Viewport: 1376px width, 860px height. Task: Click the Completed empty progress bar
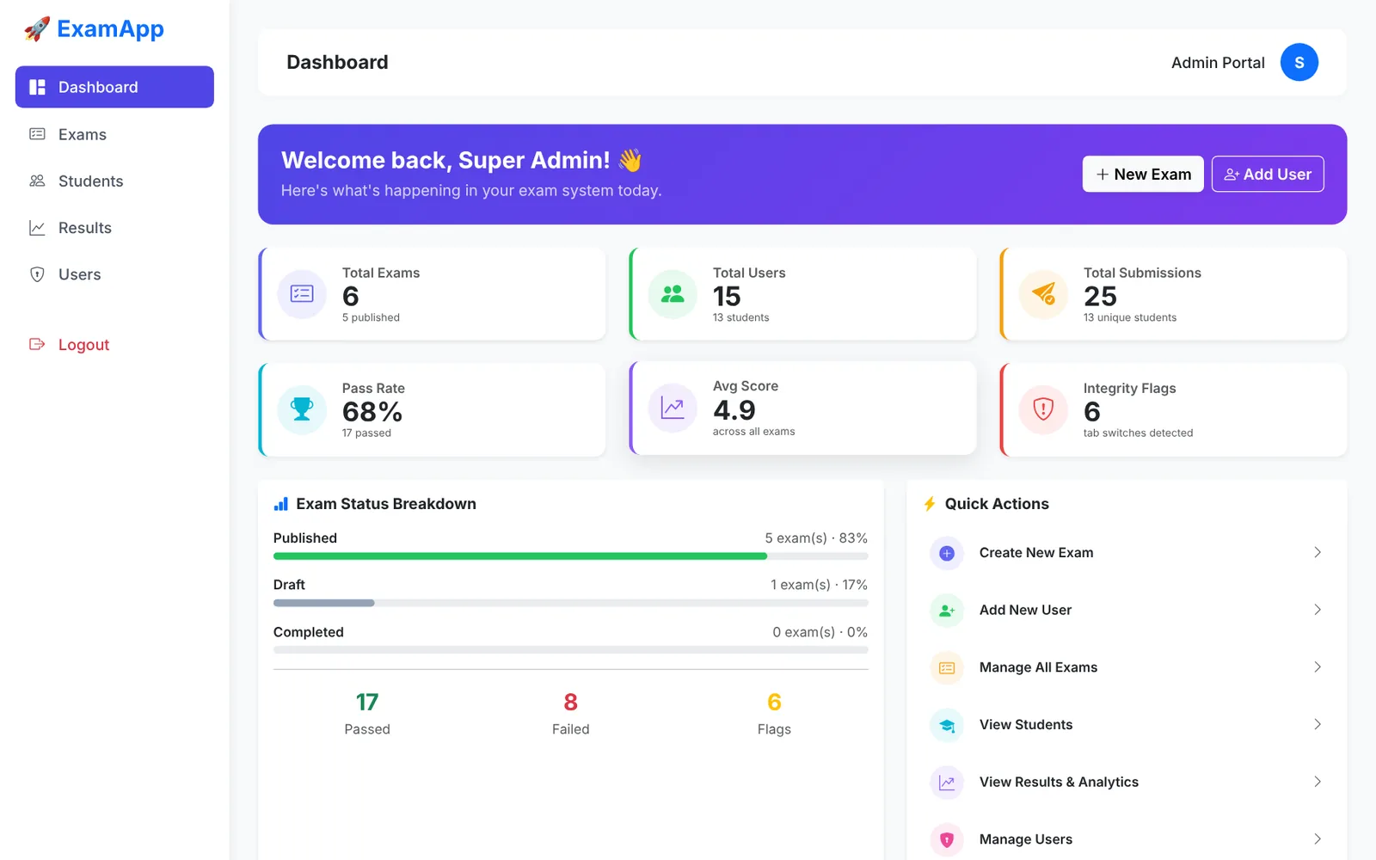[570, 649]
